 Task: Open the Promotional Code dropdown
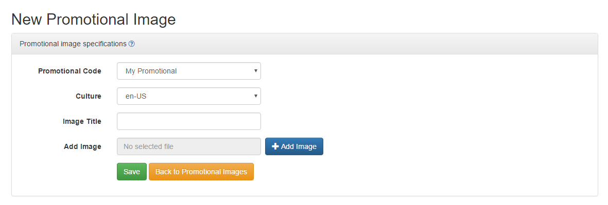pyautogui.click(x=189, y=71)
